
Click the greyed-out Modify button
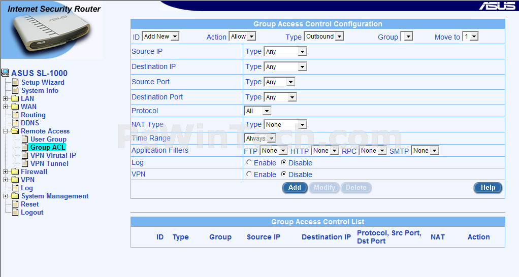pyautogui.click(x=325, y=187)
